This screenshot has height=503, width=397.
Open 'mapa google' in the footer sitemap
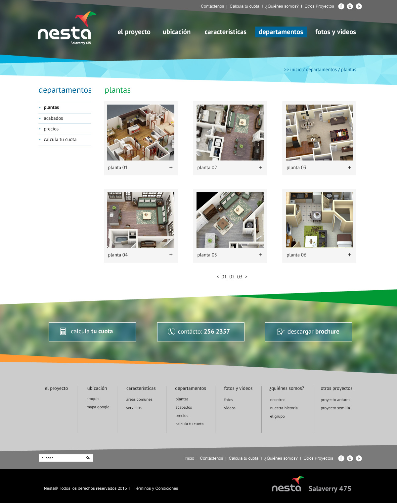pyautogui.click(x=98, y=407)
